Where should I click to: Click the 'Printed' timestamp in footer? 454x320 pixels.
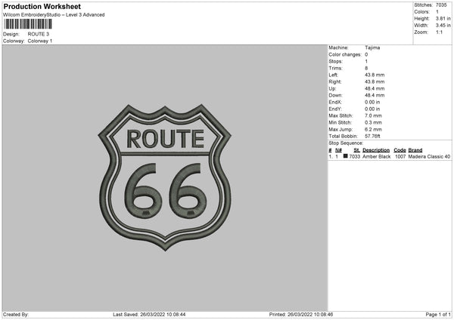301,315
